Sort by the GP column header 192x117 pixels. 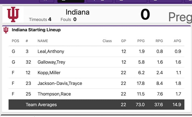click(x=123, y=41)
